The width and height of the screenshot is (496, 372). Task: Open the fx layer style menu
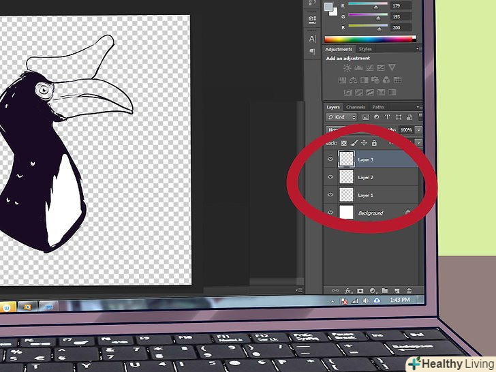(348, 291)
